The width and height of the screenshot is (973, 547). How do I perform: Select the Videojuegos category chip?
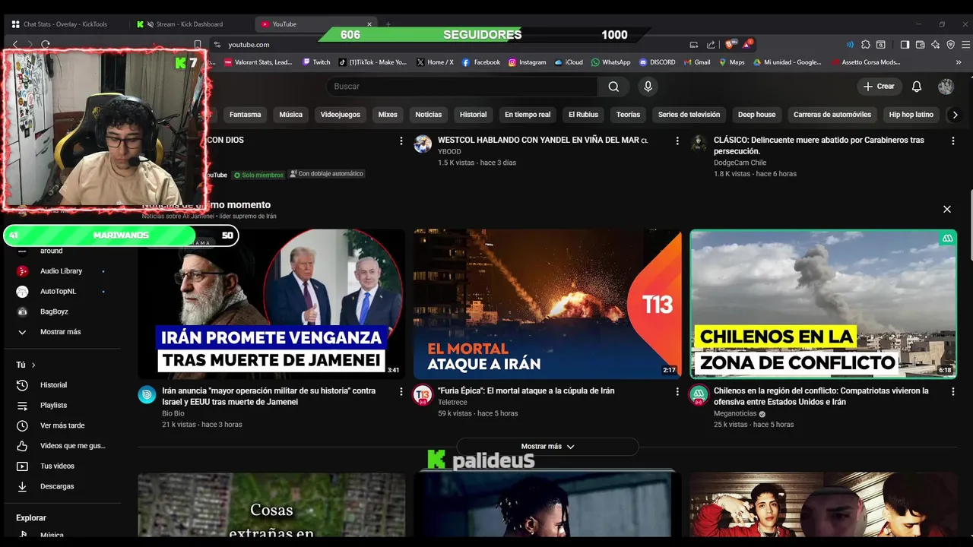pyautogui.click(x=340, y=115)
